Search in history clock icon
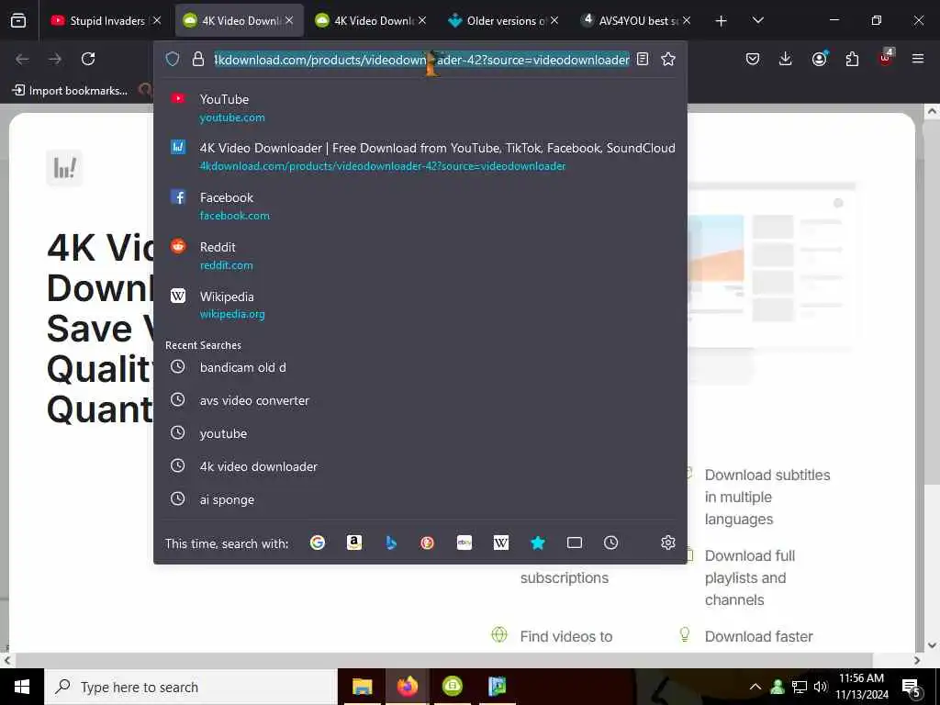Viewport: 940px width, 705px height. (610, 543)
